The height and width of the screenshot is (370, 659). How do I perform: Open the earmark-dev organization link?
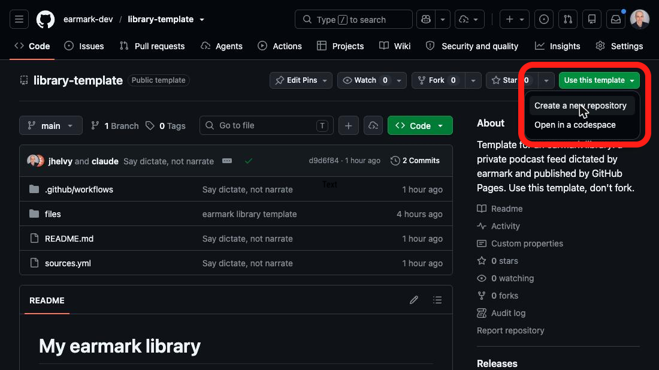(88, 19)
